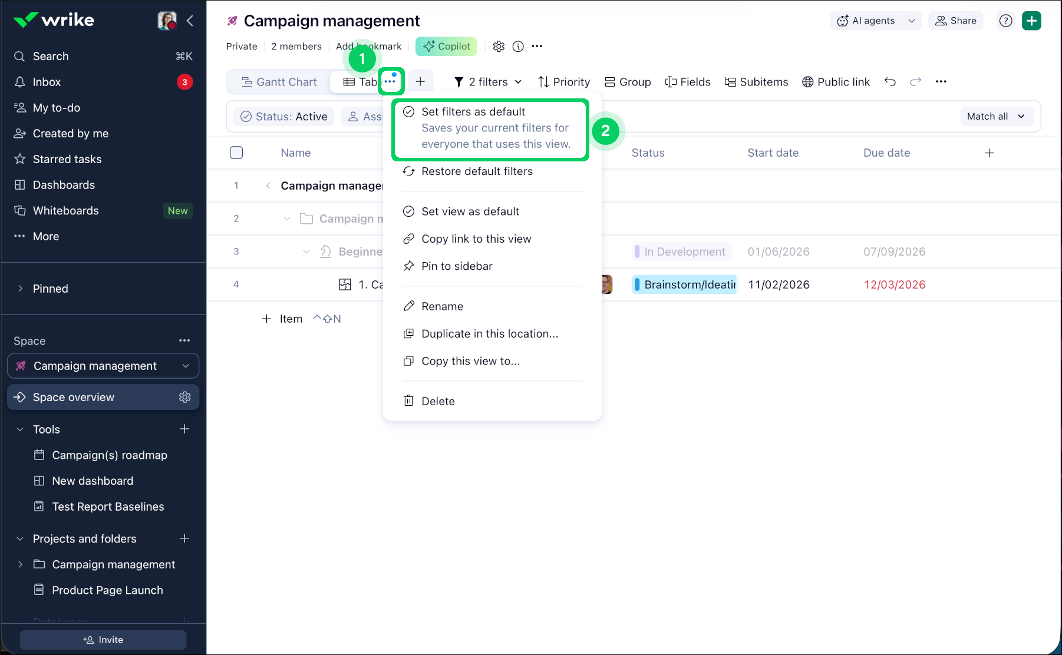Expand the Campaign management folder in sidebar
Viewport: 1062px width, 655px height.
21,564
